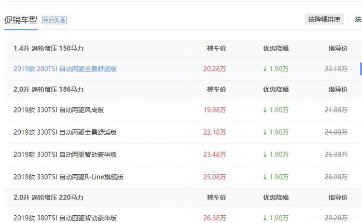
Task: Click the 22.18万 red bare car price
Action: (x=214, y=132)
